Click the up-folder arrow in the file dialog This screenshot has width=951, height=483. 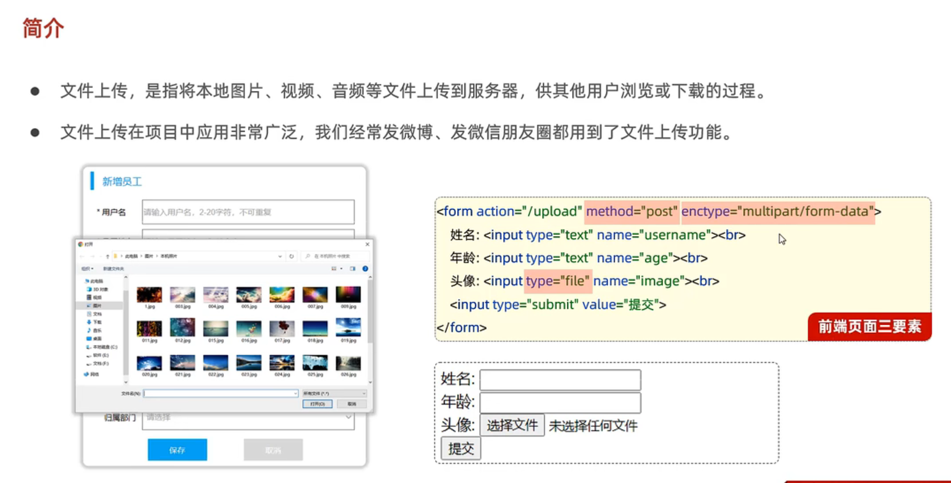(x=108, y=256)
